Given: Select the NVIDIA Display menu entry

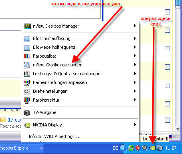Looking at the screenshot, I should pyautogui.click(x=80, y=125).
